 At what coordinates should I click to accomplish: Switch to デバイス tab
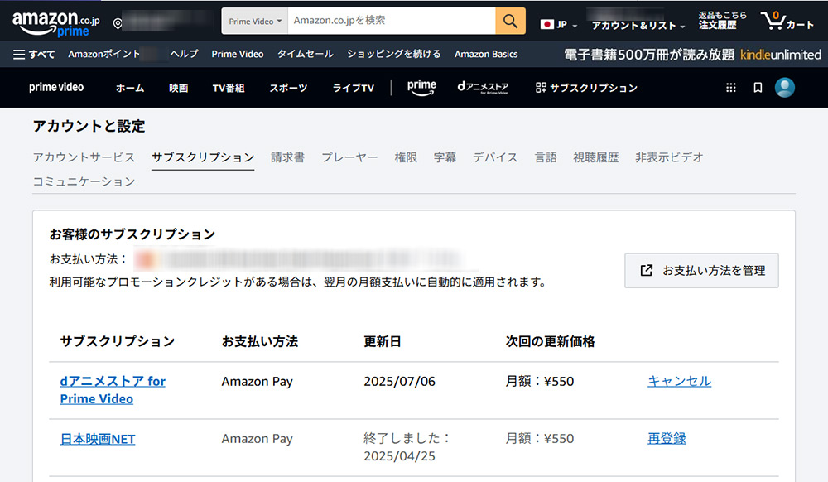[495, 157]
